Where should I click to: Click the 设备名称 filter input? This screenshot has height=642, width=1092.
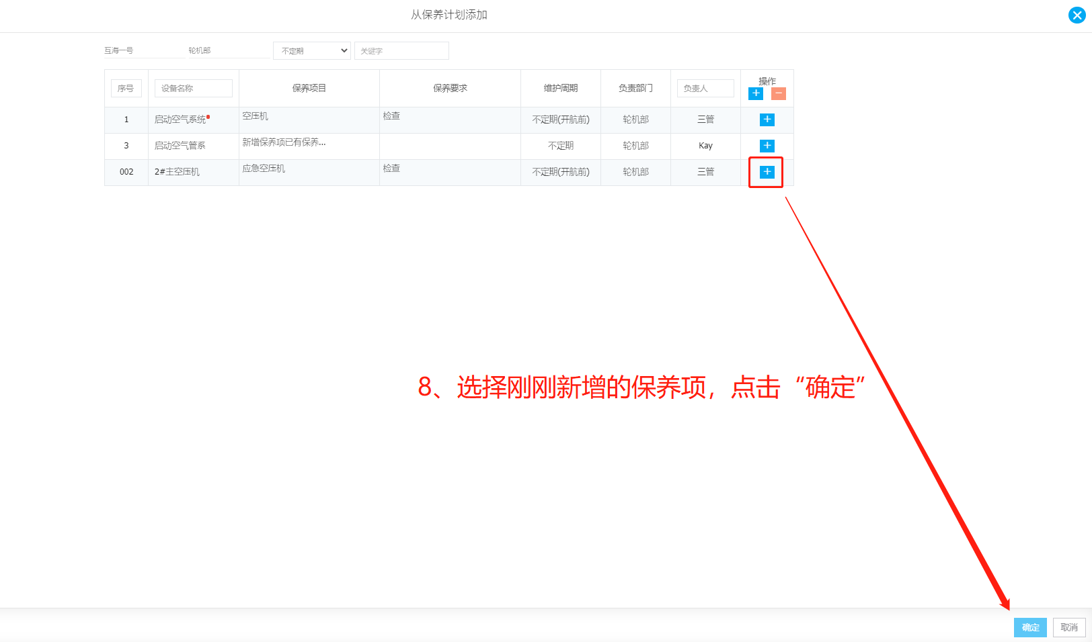pos(194,88)
